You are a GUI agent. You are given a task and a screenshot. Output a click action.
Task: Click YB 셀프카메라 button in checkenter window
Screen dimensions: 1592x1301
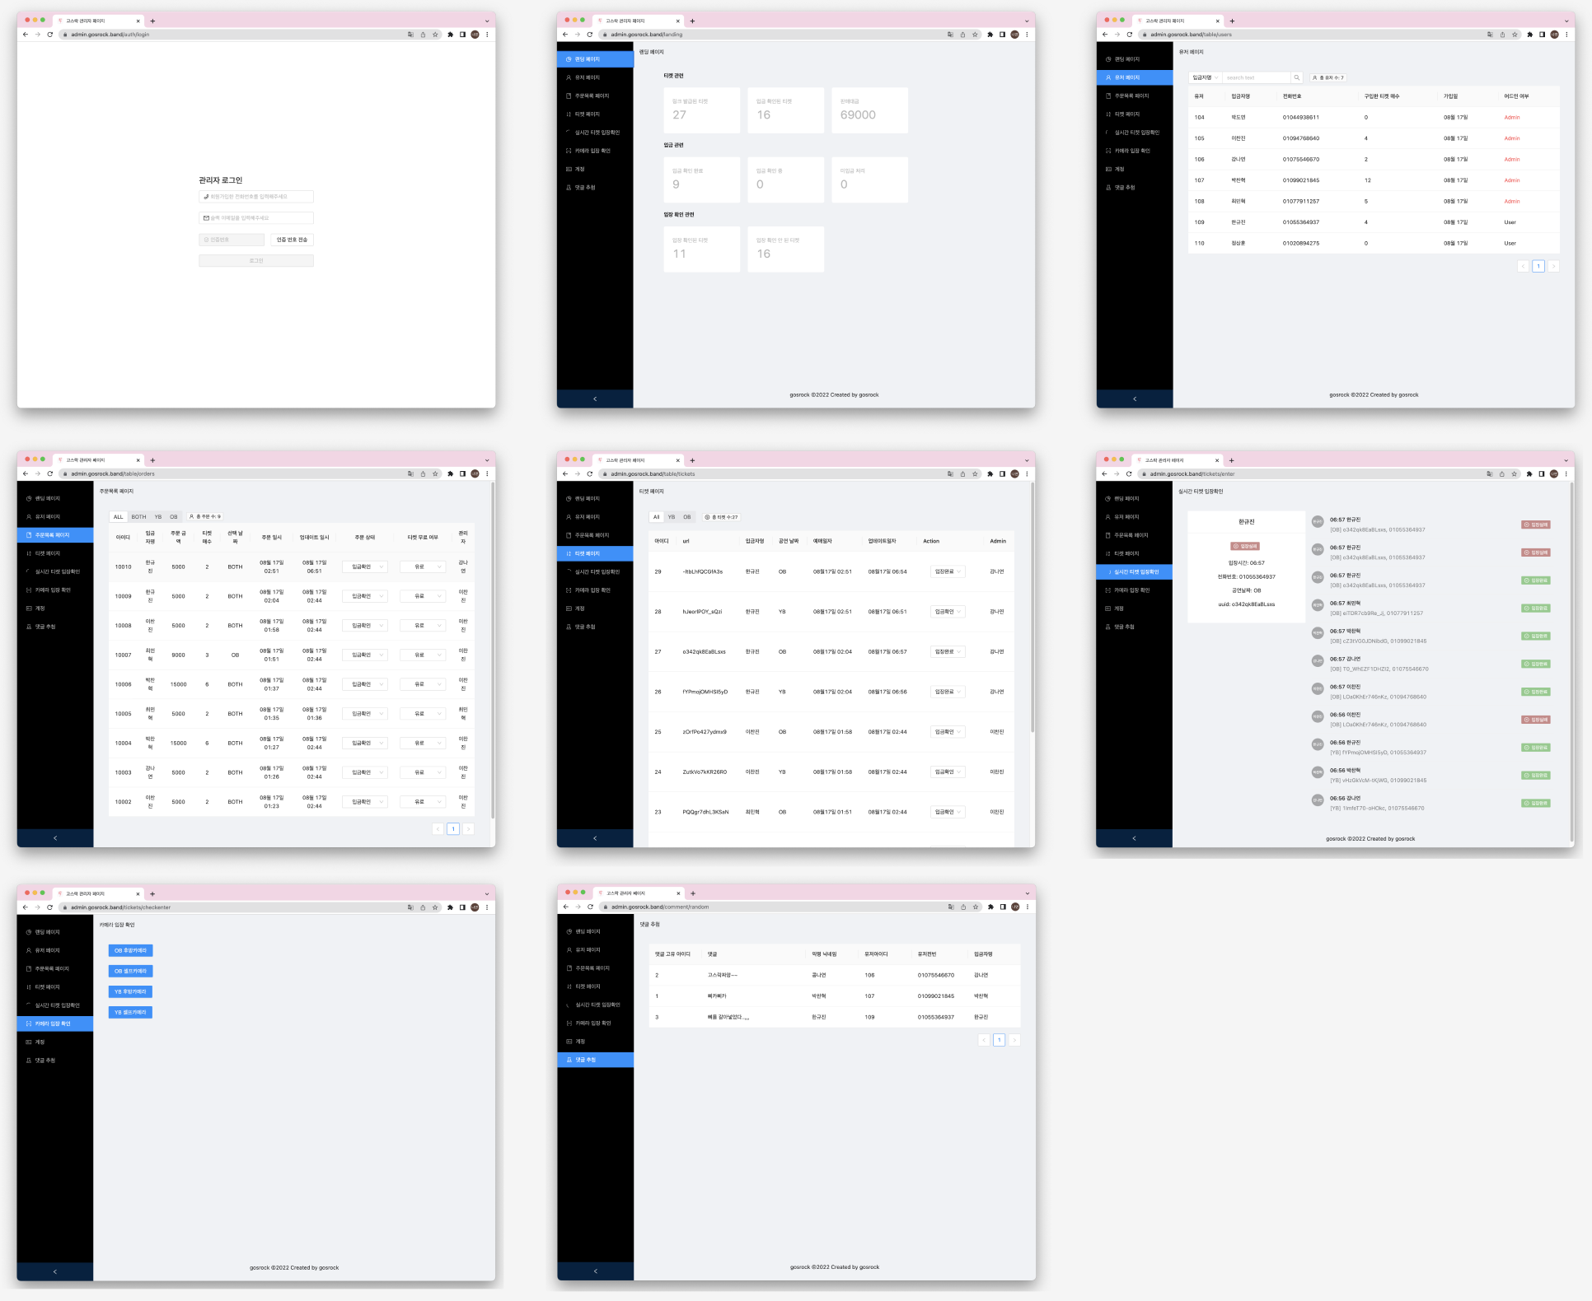[130, 1012]
